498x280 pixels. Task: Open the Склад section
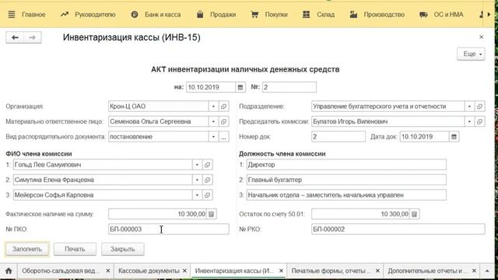pyautogui.click(x=318, y=15)
